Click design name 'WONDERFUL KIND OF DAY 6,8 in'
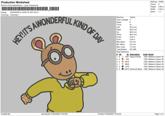This screenshot has height=116, width=165. (x=24, y=12)
